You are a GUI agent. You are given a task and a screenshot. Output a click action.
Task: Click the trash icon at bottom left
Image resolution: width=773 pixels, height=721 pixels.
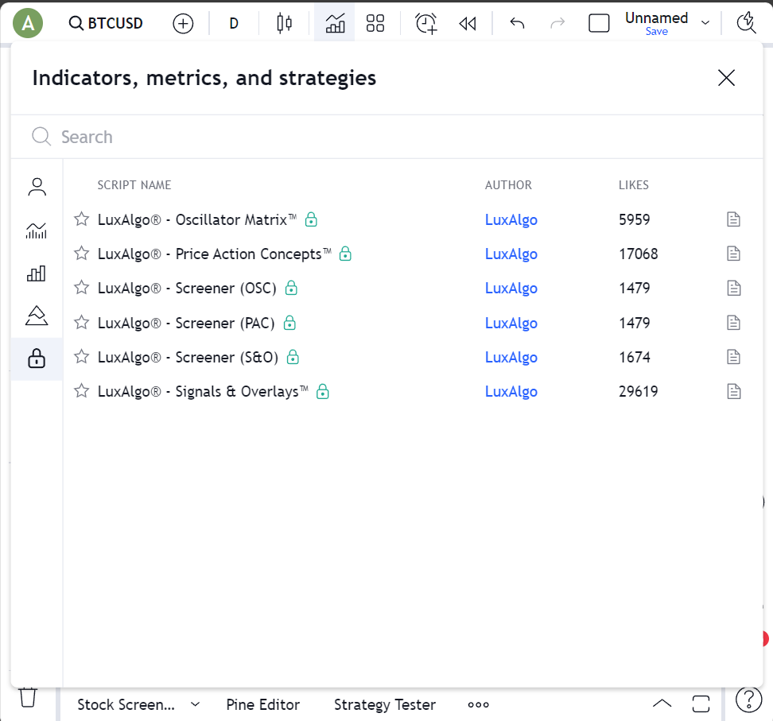[x=28, y=697]
